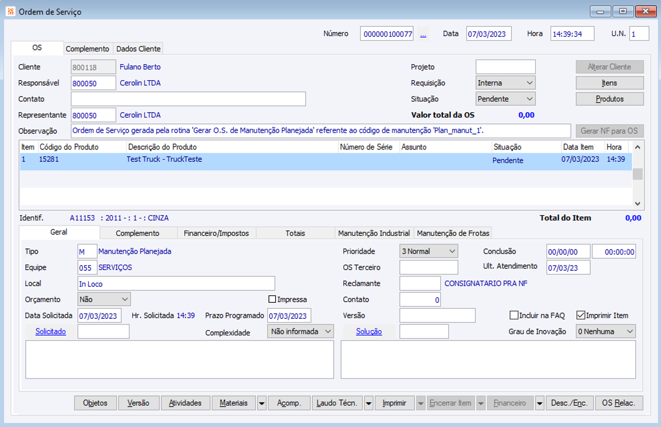Click the Laudo Técn. button
The image size is (661, 427).
click(337, 403)
